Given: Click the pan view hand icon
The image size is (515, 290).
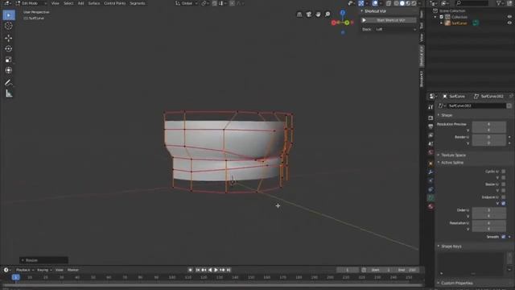Looking at the screenshot, I should click(x=318, y=14).
